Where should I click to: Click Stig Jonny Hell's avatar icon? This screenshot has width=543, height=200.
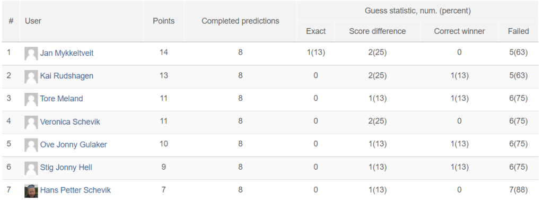(31, 168)
